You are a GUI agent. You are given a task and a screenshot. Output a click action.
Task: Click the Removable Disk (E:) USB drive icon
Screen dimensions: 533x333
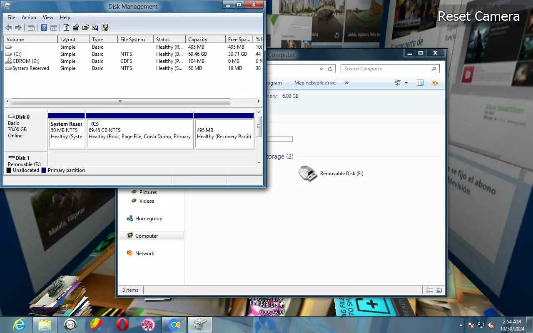coord(308,174)
